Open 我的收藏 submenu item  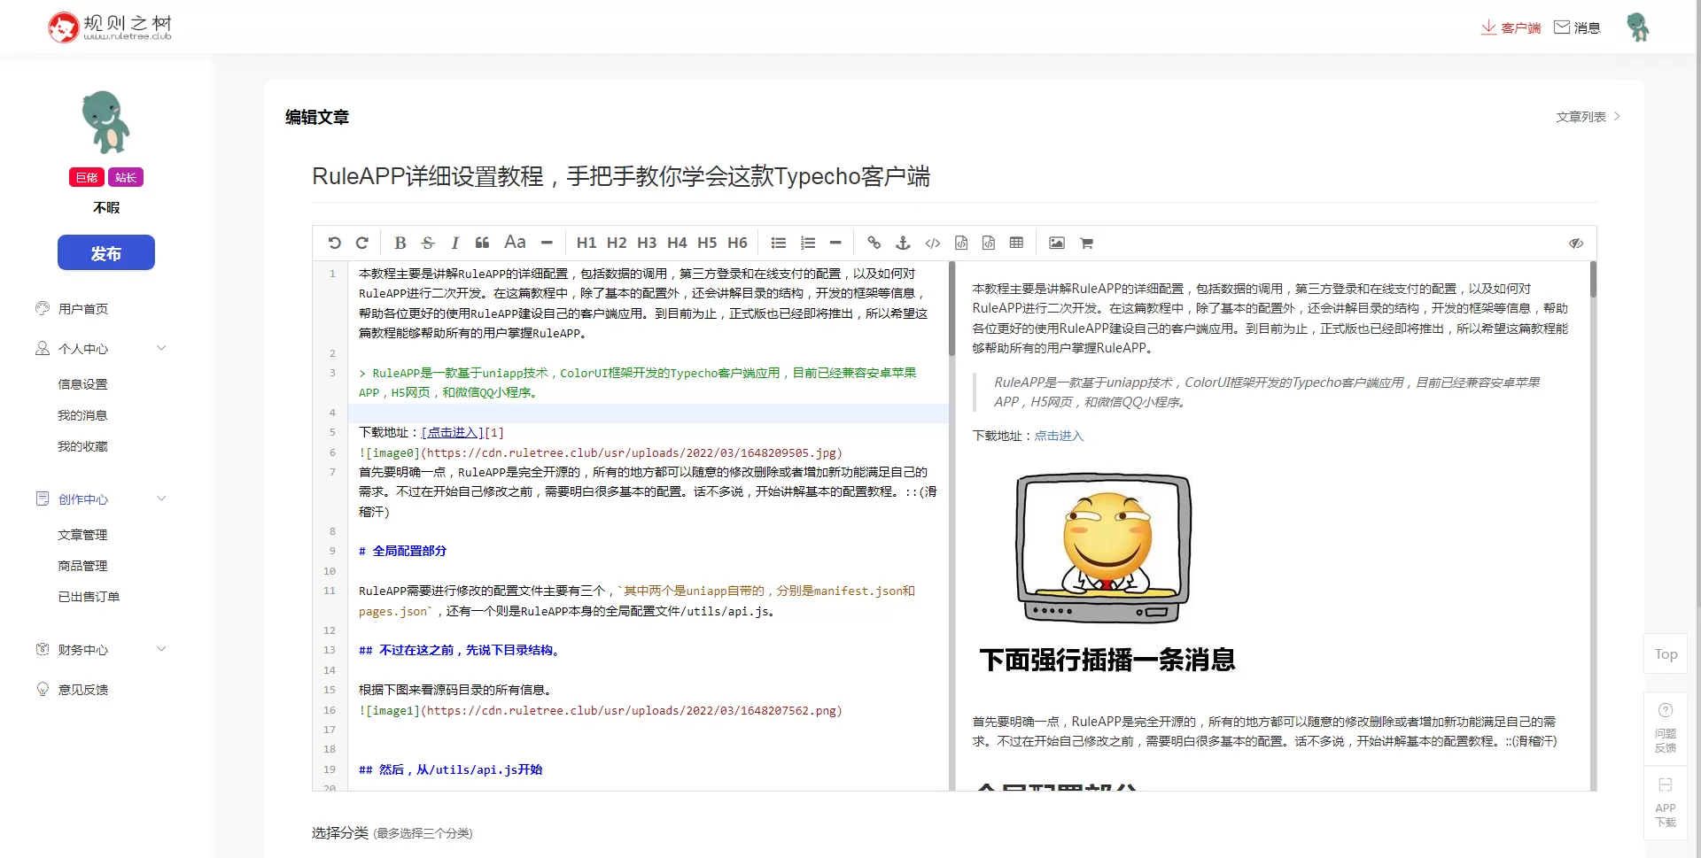click(x=82, y=446)
